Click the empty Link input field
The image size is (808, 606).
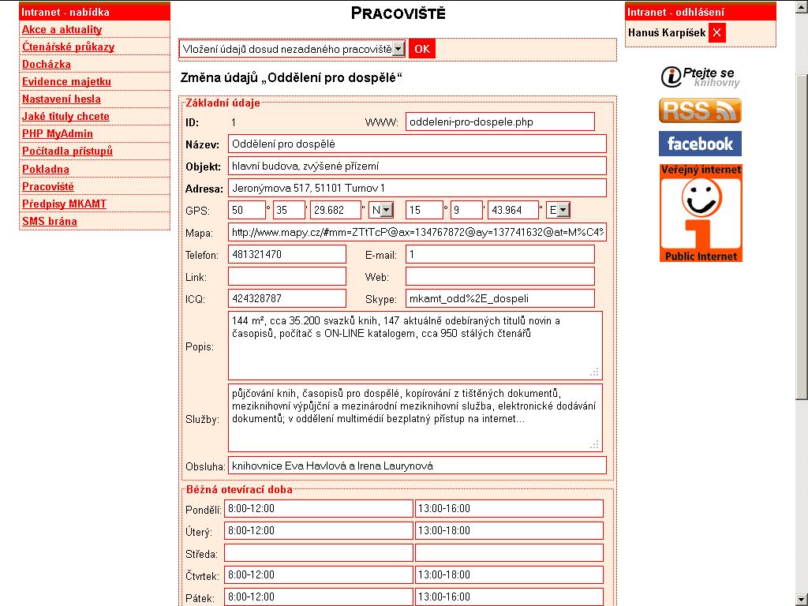coord(287,276)
